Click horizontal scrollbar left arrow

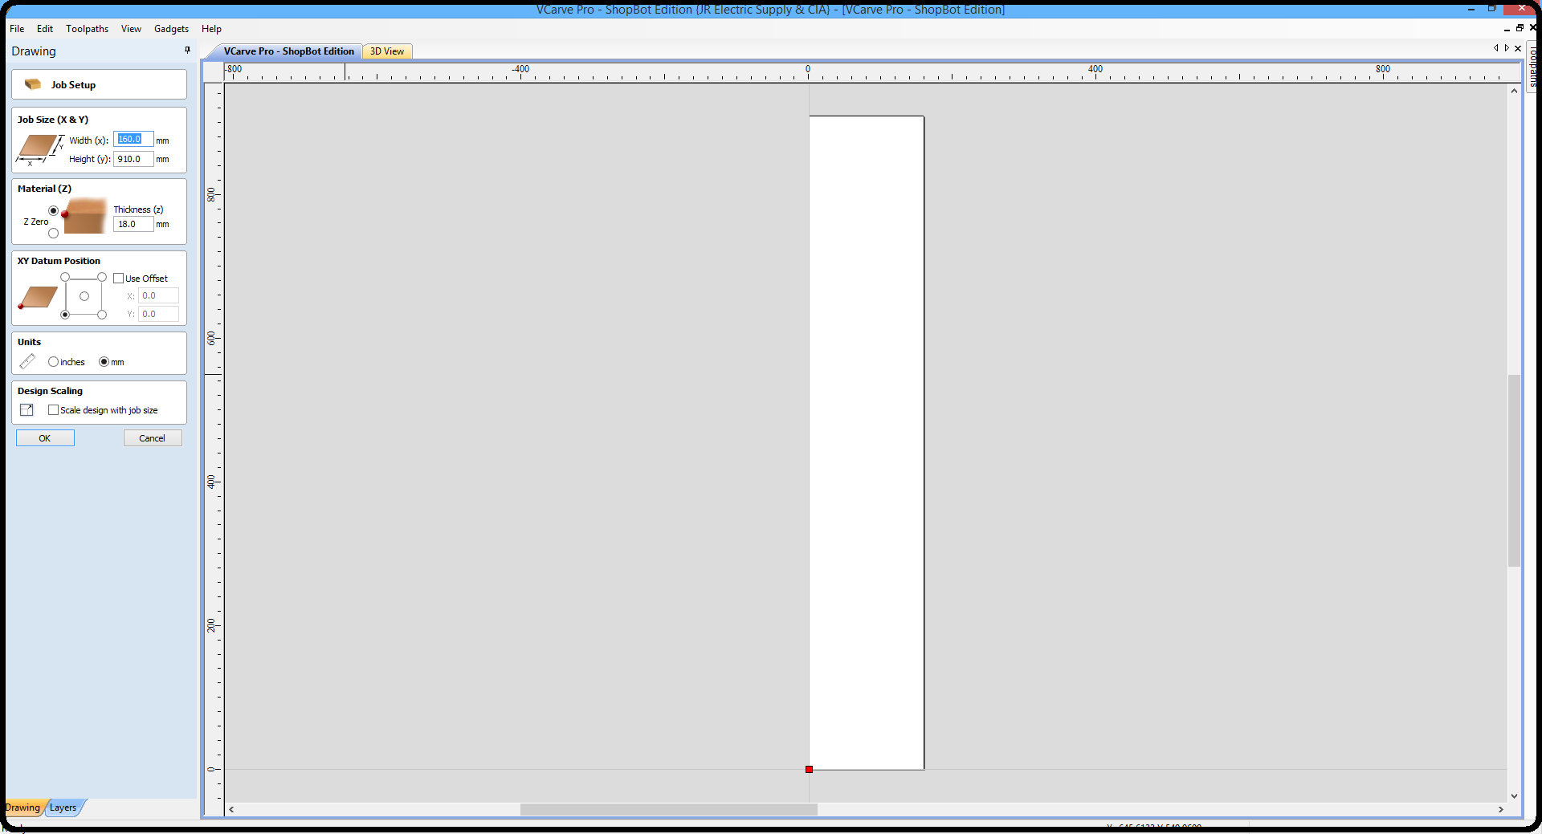[x=231, y=809]
